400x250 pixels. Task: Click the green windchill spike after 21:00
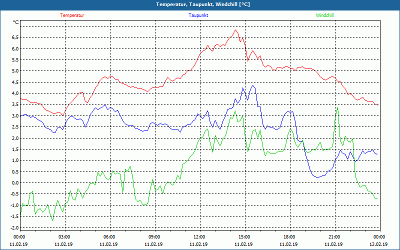[338, 107]
